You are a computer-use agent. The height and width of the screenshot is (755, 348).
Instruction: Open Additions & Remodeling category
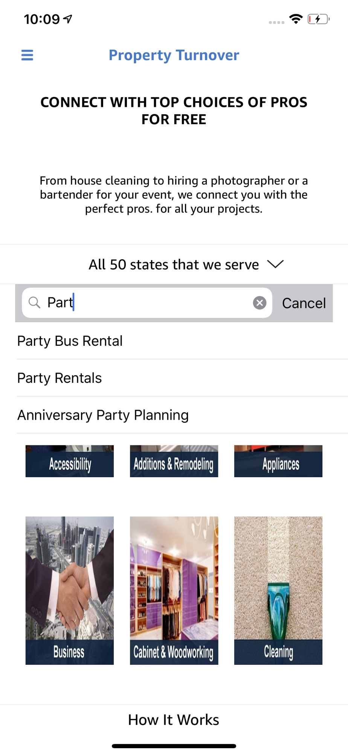(x=174, y=461)
